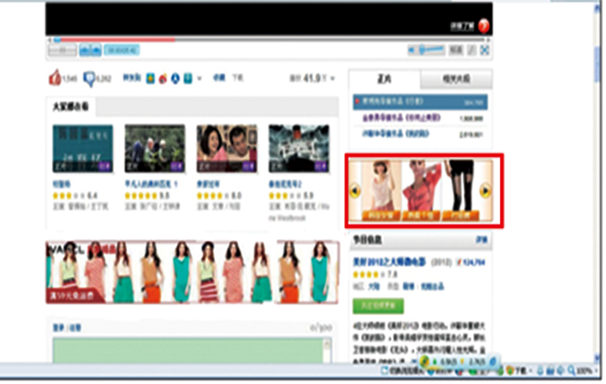Open the fourth thumbnail with the ship
This screenshot has width=606, height=384.
tap(299, 148)
